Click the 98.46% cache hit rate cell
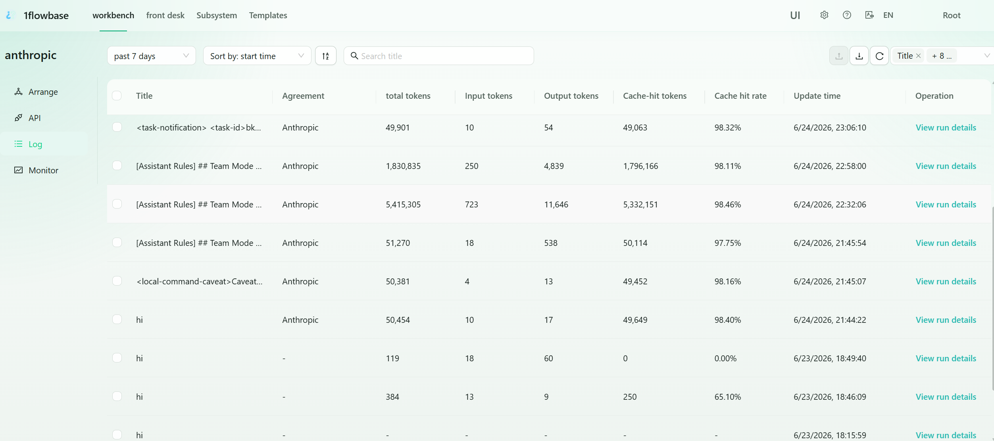 pyautogui.click(x=727, y=204)
